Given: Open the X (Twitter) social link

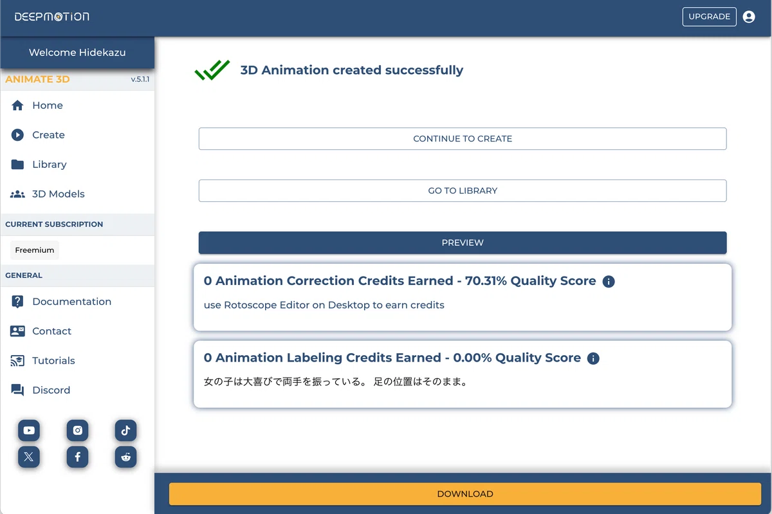Looking at the screenshot, I should tap(29, 457).
